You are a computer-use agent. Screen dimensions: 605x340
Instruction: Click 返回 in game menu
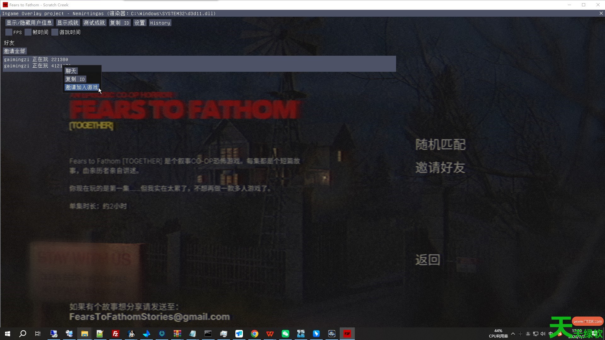tap(428, 260)
